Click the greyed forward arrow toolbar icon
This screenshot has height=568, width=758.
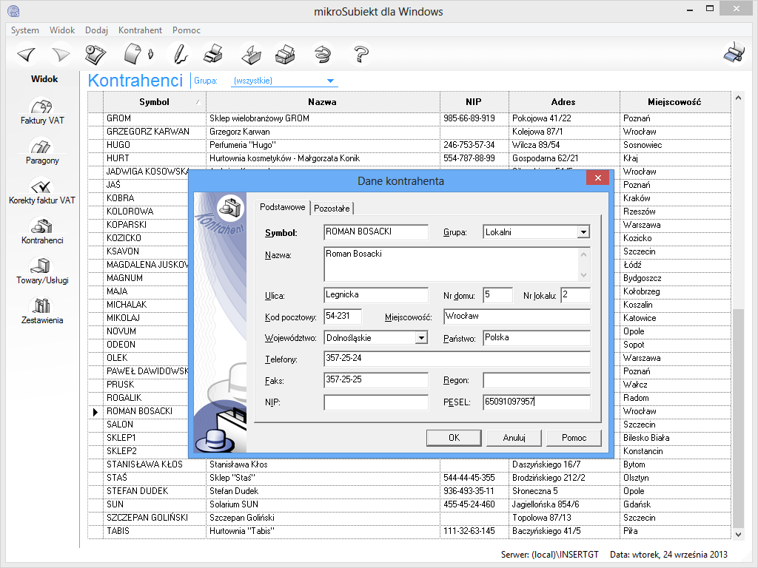(61, 54)
